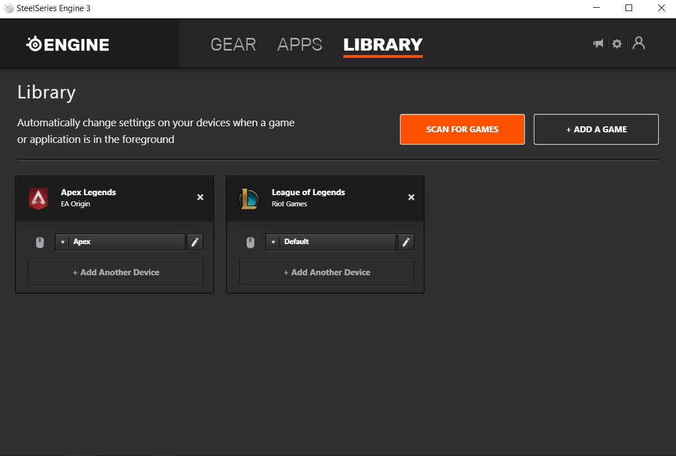Click the League of Legends game icon

pos(249,199)
